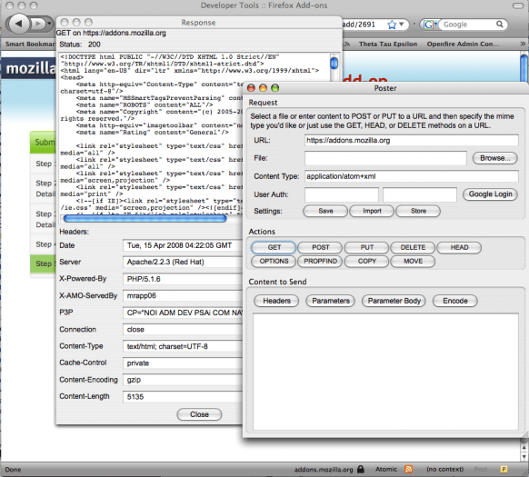This screenshot has width=529, height=477.
Task: Click the Response body vertical scrollbar thumb
Action: pos(334,63)
